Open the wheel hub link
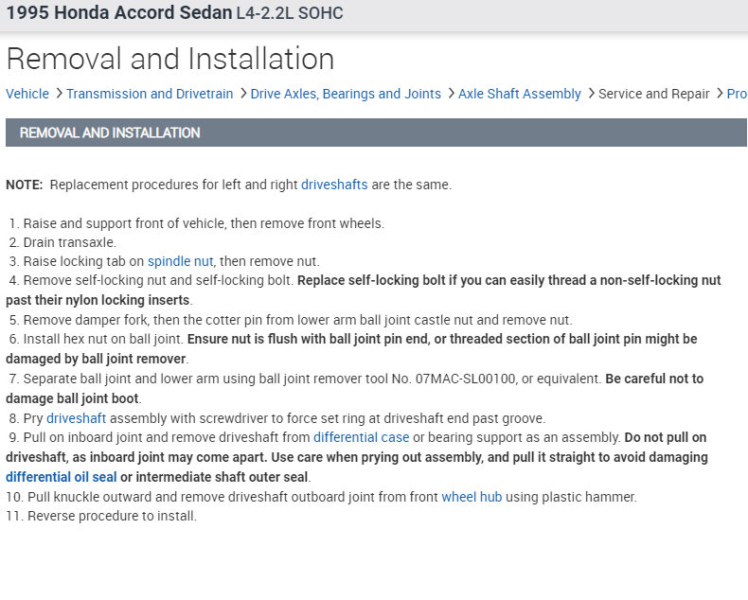The height and width of the screenshot is (600, 748). pyautogui.click(x=472, y=497)
